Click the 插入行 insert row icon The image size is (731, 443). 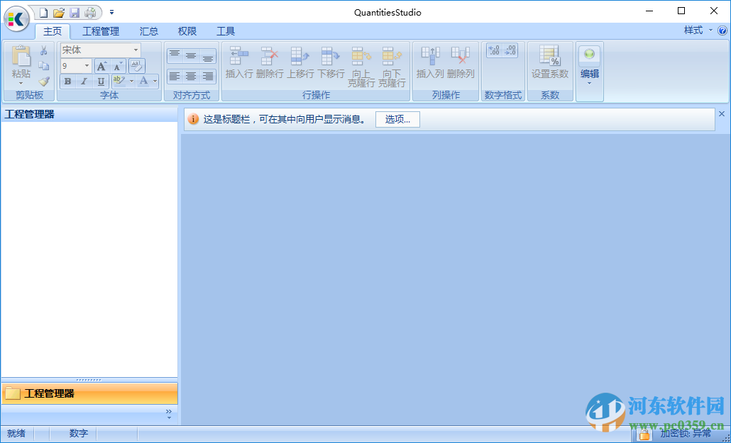(239, 56)
